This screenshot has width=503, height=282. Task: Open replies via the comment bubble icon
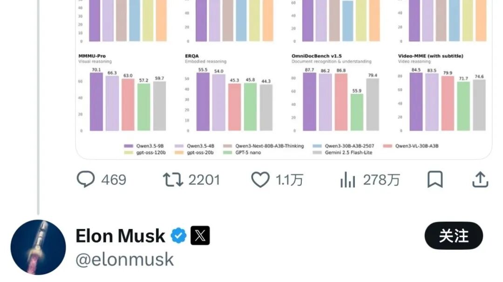(x=86, y=179)
